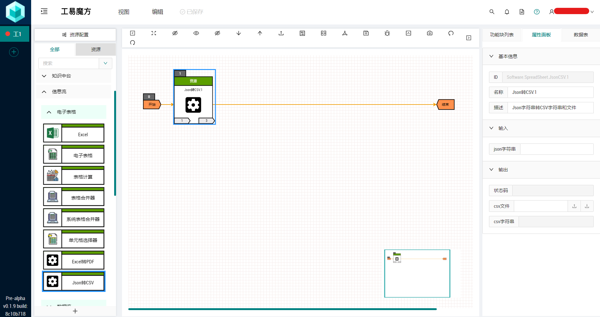Toggle the crossed-out eye next to the fullscreen icon
The width and height of the screenshot is (600, 317).
[x=175, y=33]
